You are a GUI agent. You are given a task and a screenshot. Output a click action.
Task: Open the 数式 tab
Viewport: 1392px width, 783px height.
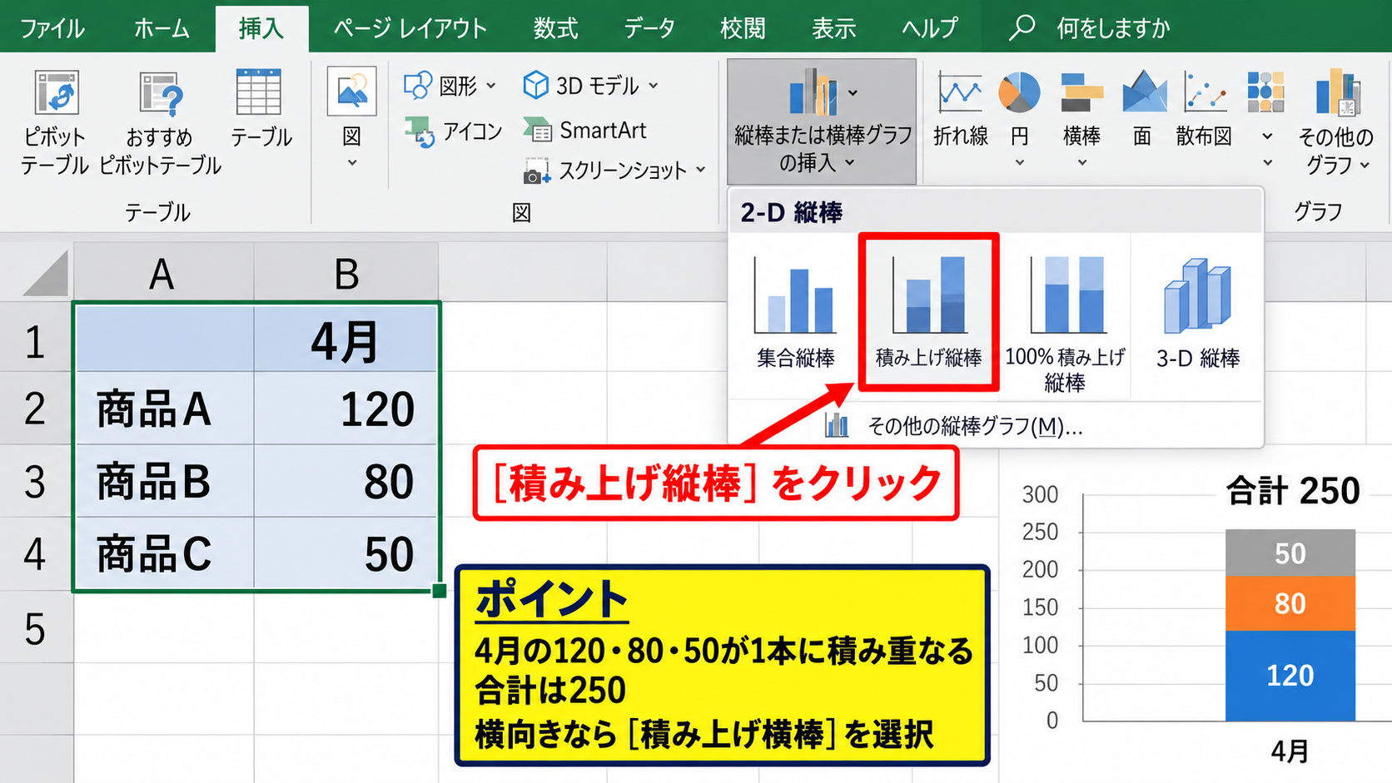click(x=555, y=28)
